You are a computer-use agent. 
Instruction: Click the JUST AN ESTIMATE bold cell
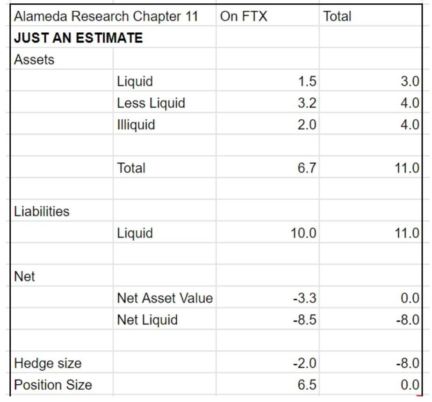[113, 37]
